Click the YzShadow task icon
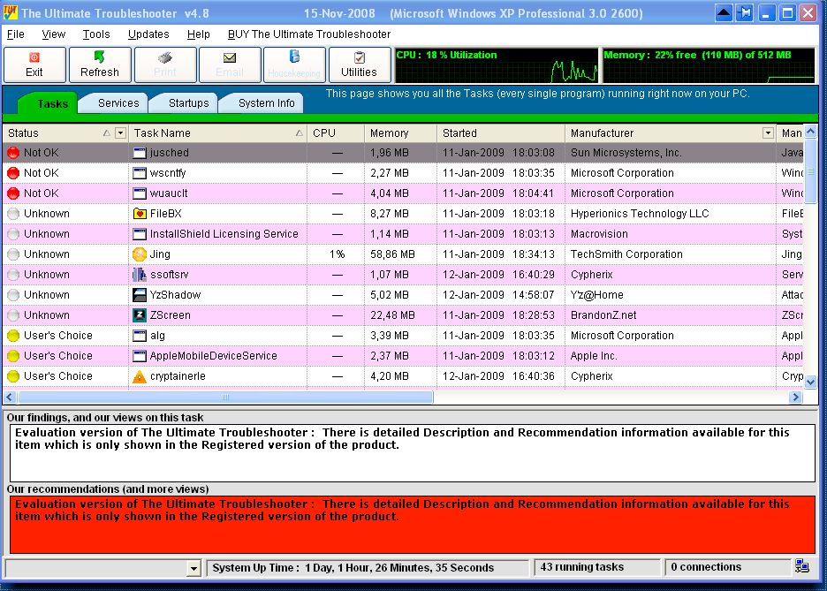This screenshot has height=591, width=827. pyautogui.click(x=139, y=295)
